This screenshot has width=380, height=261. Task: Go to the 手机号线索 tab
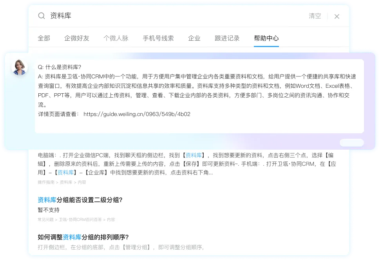(158, 38)
